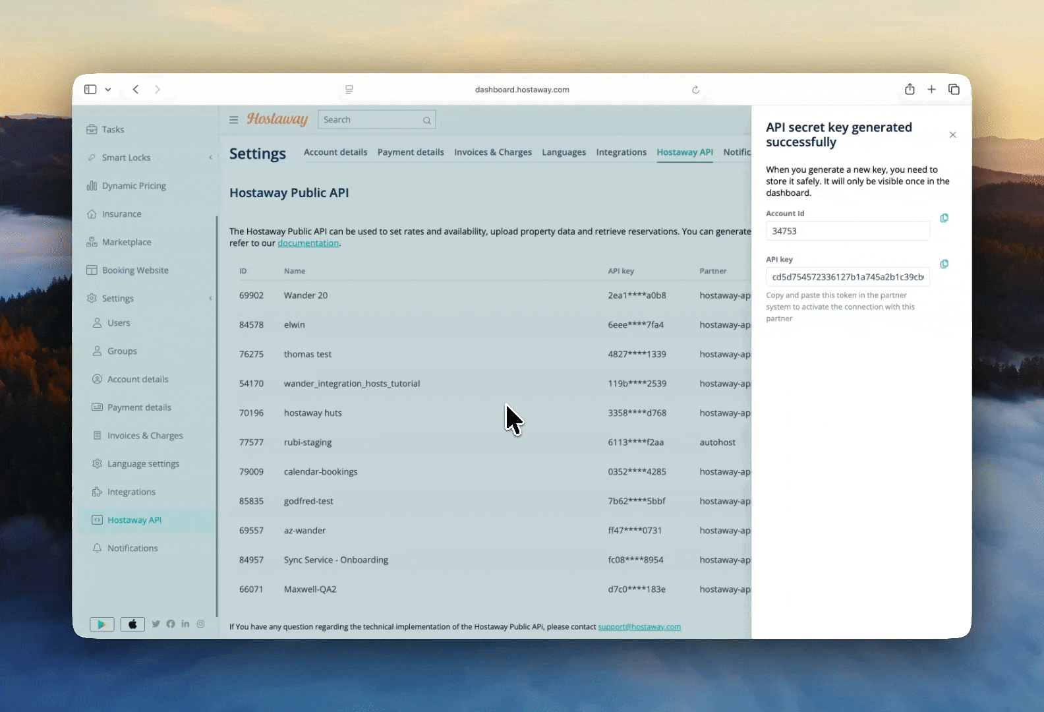Reload the dashboard page

click(695, 90)
